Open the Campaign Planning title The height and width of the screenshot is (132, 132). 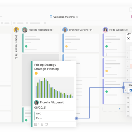point(64,17)
